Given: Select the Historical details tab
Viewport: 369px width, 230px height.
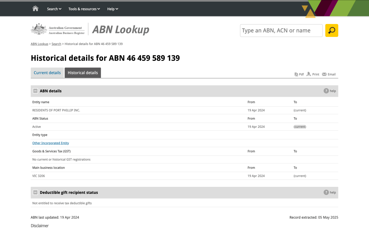Looking at the screenshot, I should [x=83, y=73].
